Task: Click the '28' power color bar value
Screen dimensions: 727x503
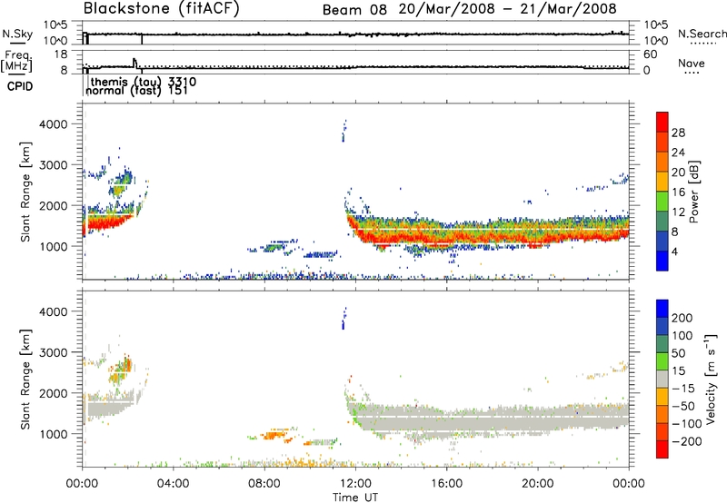Action: click(678, 133)
